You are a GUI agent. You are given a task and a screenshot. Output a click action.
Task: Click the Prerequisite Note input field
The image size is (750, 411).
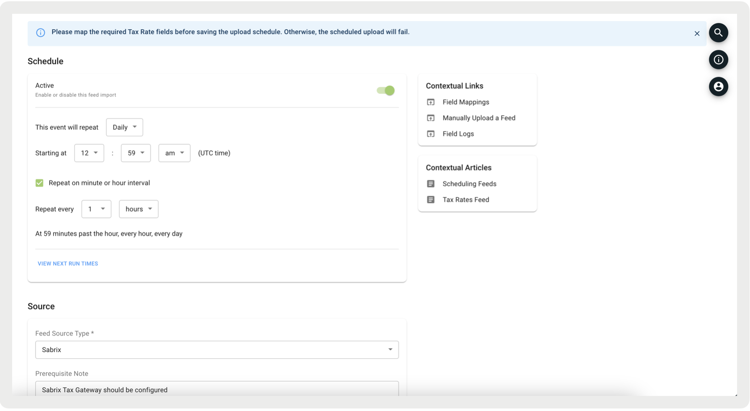pyautogui.click(x=217, y=389)
